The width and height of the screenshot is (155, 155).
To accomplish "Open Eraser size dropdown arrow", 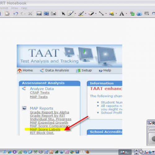I will pyautogui.click(x=96, y=14).
